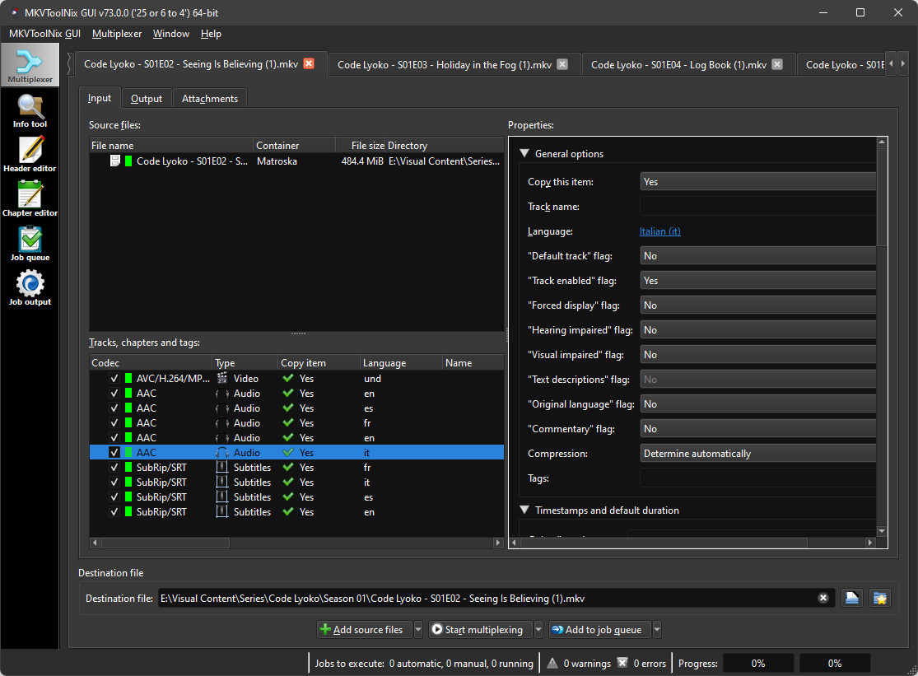Open the Job queue
This screenshot has height=676, width=918.
(x=30, y=244)
